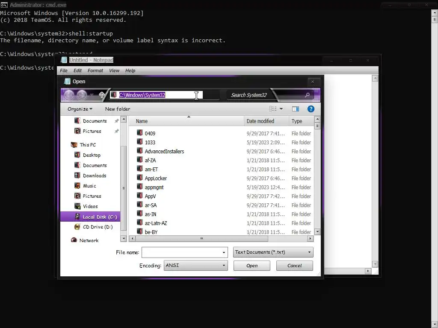The height and width of the screenshot is (328, 438).
Task: Click the pin icon beside pinned Pictures
Action: pyautogui.click(x=116, y=131)
